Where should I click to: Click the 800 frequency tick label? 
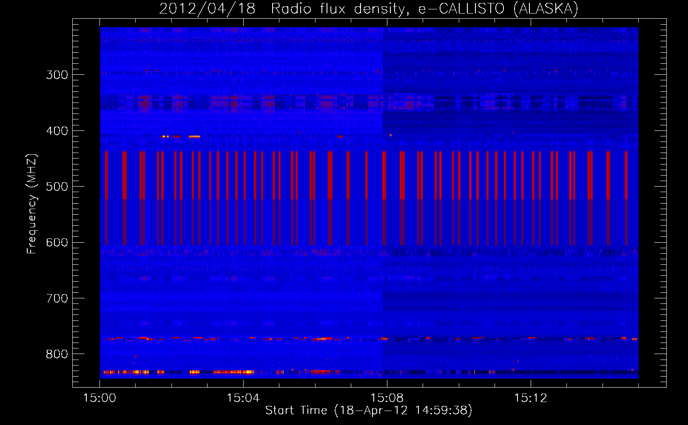point(57,354)
